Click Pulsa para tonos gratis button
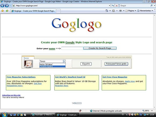The height and width of the screenshot is (117, 156). (x=116, y=64)
